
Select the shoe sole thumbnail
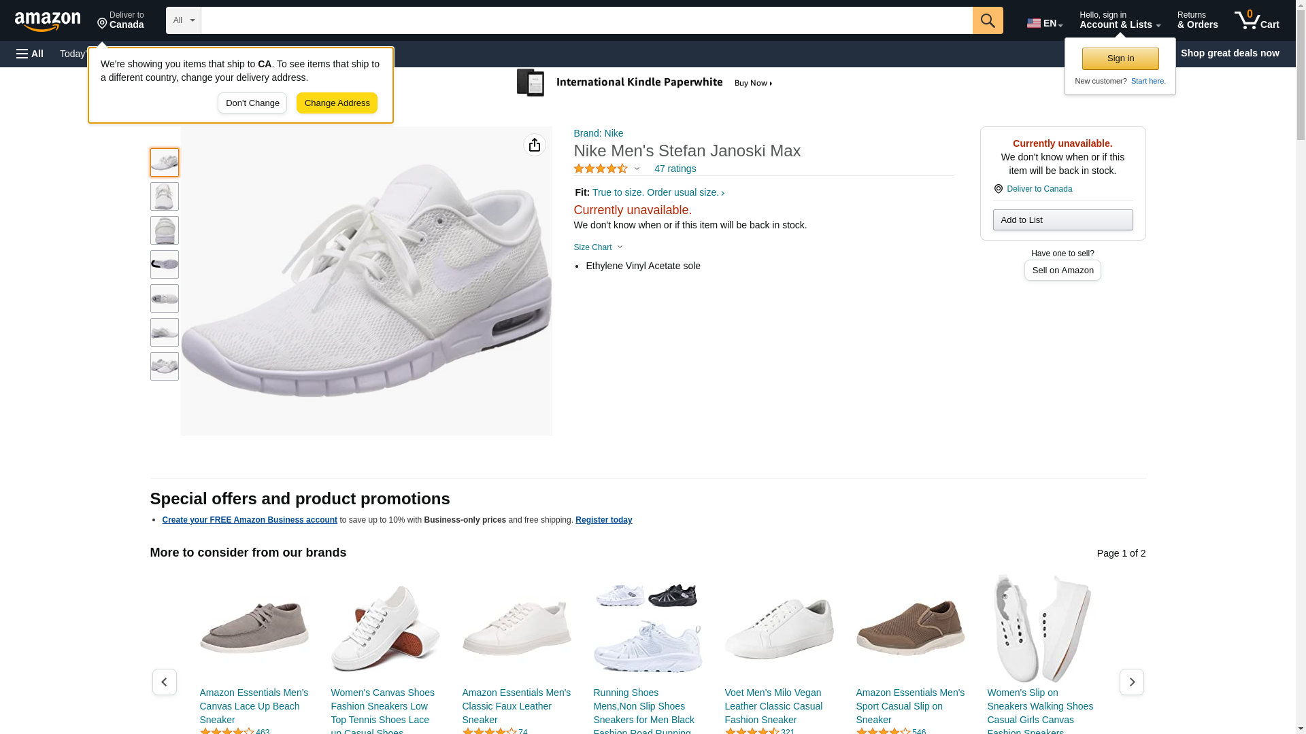165,264
